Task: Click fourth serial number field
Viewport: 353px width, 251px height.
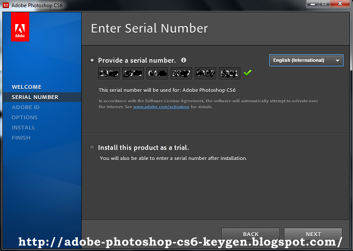Action: coord(181,73)
